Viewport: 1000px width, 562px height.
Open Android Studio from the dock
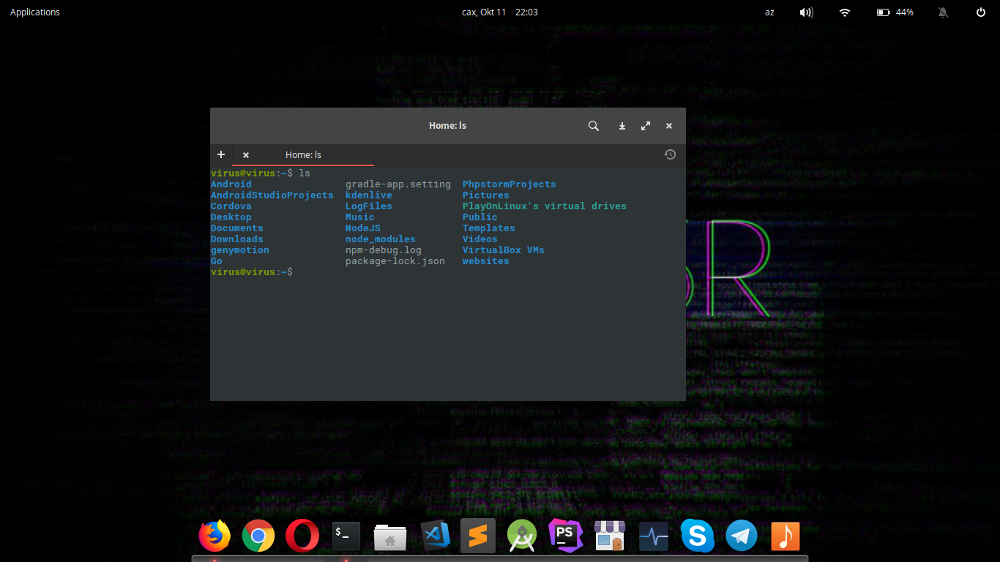click(522, 536)
